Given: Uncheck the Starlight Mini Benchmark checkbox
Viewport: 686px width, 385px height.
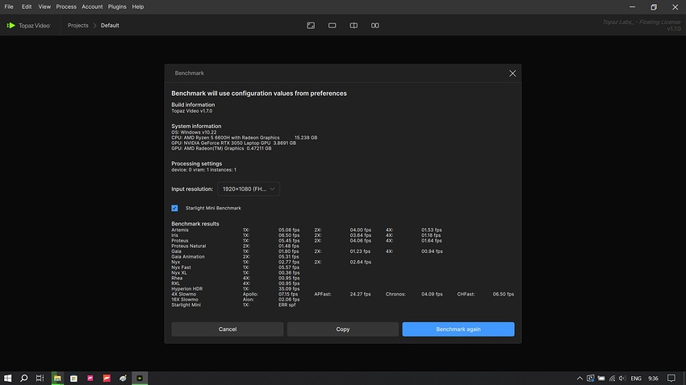Looking at the screenshot, I should pos(174,209).
